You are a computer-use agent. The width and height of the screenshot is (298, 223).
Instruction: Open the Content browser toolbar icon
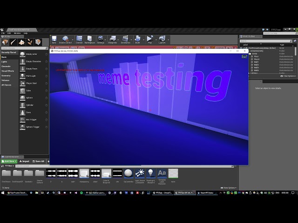(x=79, y=39)
